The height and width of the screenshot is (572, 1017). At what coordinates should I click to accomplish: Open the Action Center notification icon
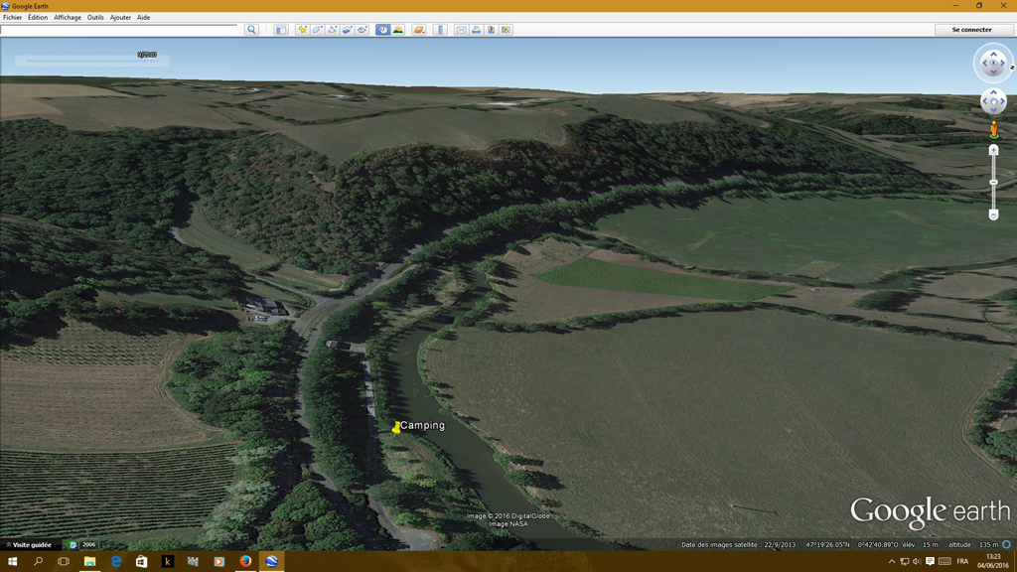point(930,562)
